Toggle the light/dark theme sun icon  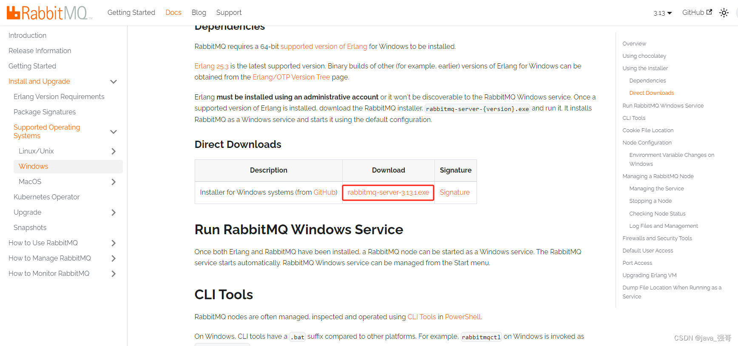[x=724, y=13]
